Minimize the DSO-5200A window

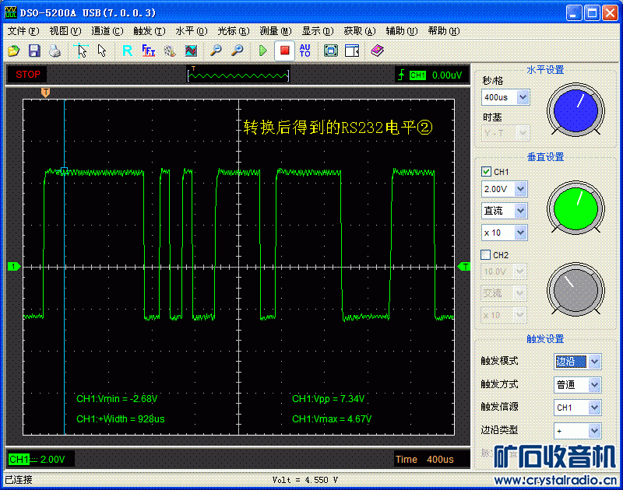pyautogui.click(x=573, y=12)
